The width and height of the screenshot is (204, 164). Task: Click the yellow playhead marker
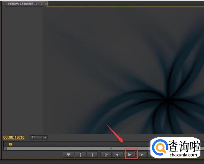tap(10, 144)
